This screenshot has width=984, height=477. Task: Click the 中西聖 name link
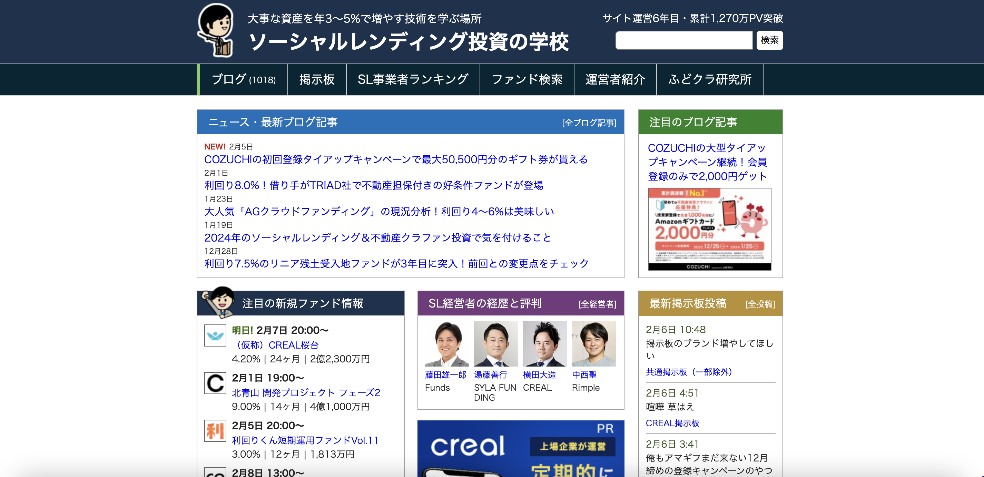(584, 375)
